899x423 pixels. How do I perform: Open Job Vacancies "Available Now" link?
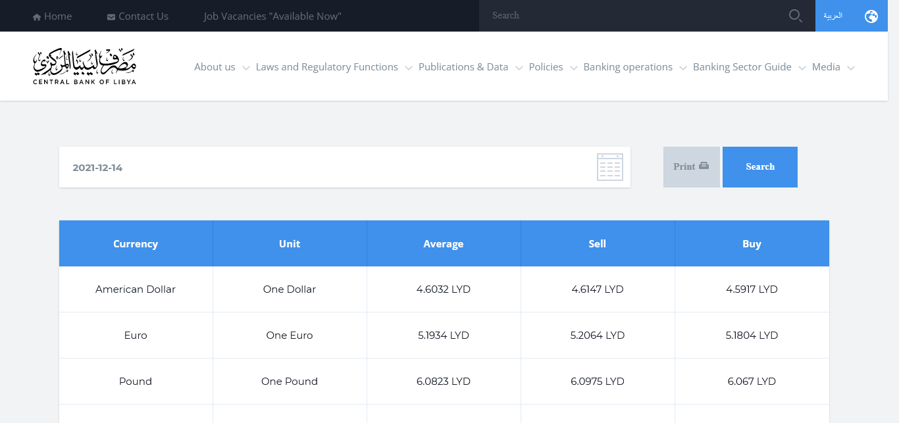(x=272, y=16)
